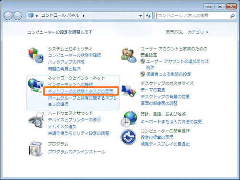Open システムとセキュリティ category
240x180 pixels.
coord(70,49)
